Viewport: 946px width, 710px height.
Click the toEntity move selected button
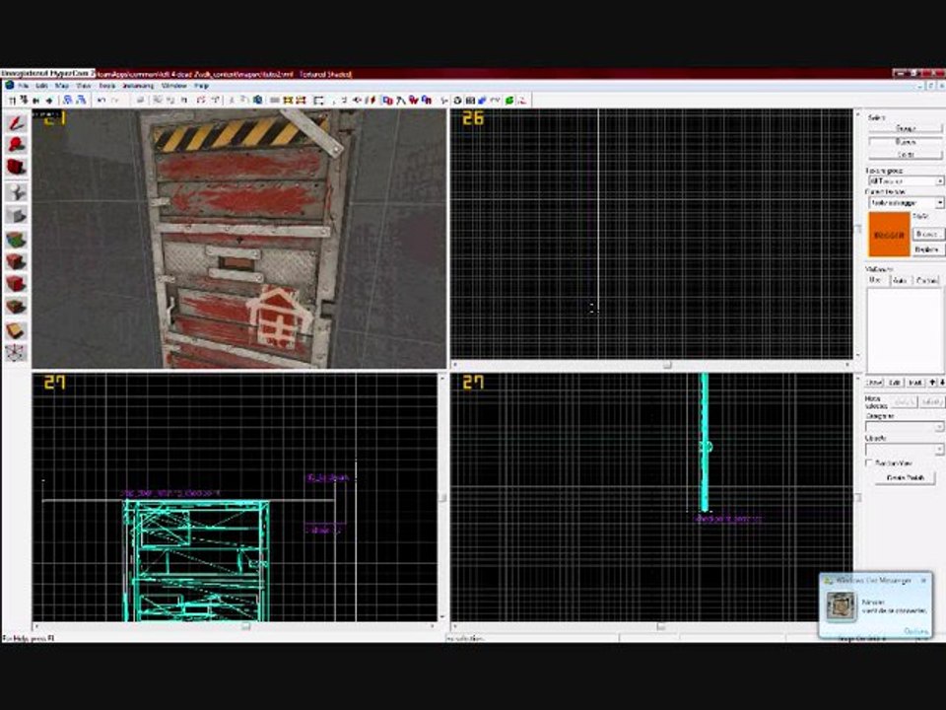(931, 402)
